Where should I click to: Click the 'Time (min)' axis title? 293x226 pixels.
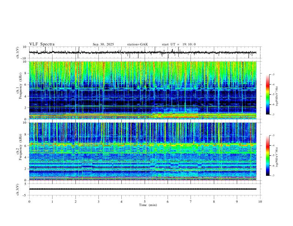[x=148, y=205]
